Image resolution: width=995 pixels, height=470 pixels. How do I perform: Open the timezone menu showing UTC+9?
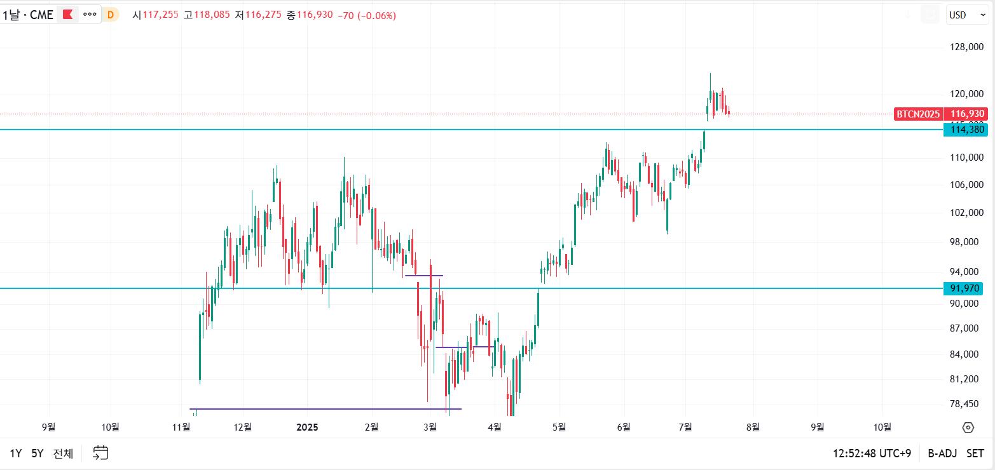(872, 453)
